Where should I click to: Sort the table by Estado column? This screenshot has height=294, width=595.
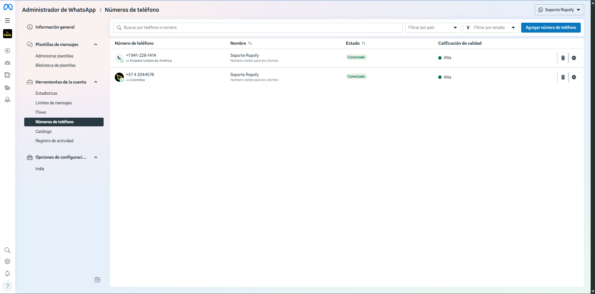pyautogui.click(x=363, y=43)
